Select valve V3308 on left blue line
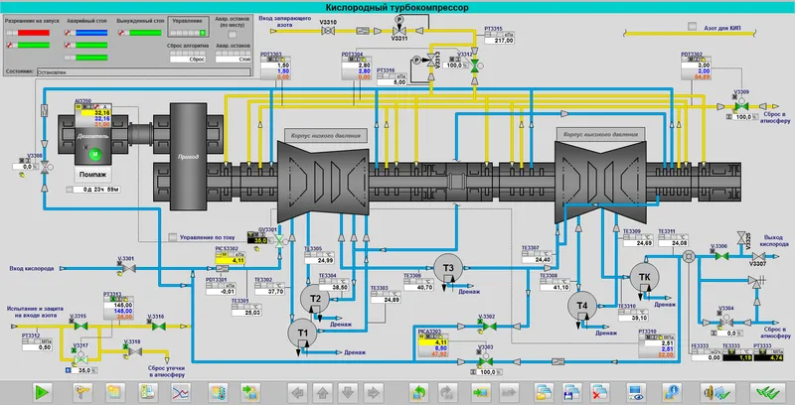 point(45,166)
